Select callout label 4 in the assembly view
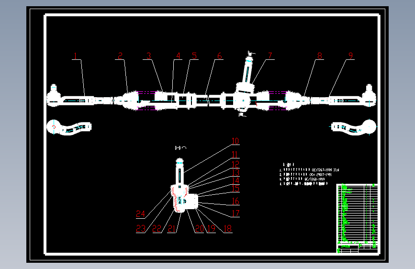 tap(179, 56)
